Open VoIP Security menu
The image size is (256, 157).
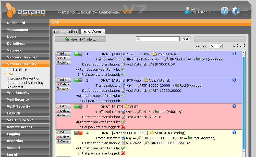point(26,106)
